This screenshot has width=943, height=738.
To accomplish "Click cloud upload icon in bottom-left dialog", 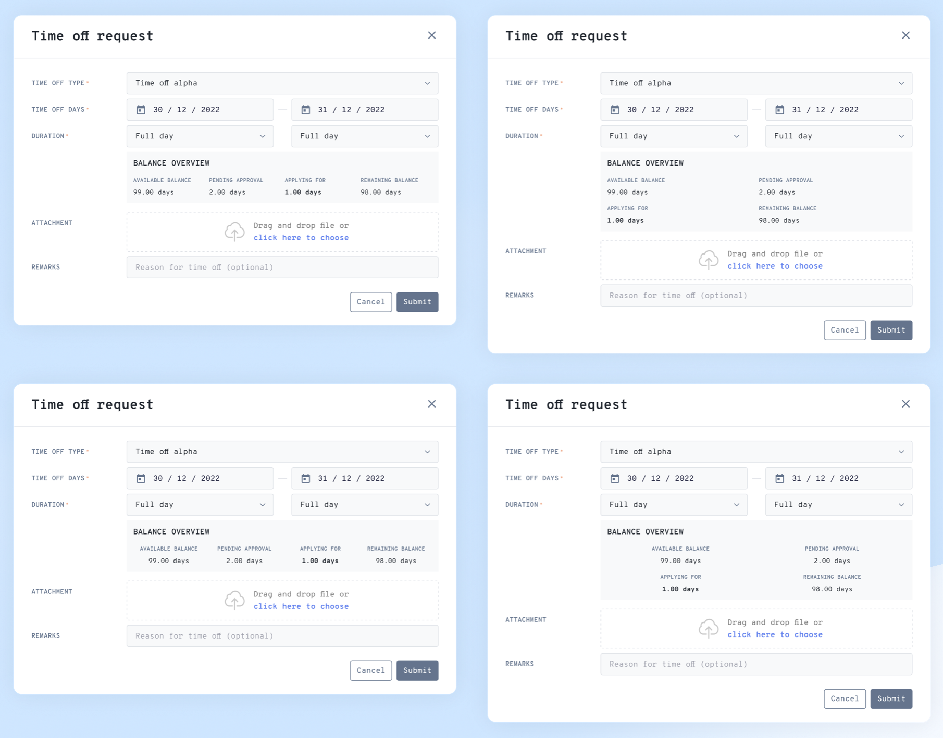I will point(234,600).
